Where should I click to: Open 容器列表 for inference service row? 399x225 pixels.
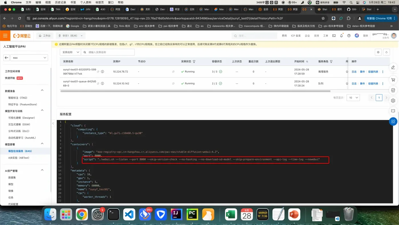click(x=373, y=72)
